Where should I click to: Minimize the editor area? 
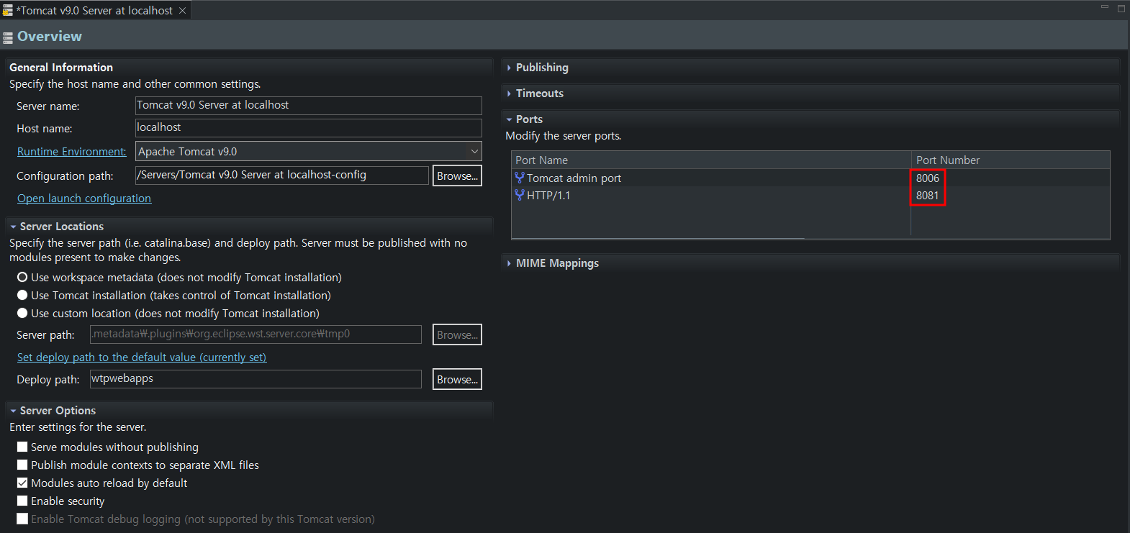1105,7
